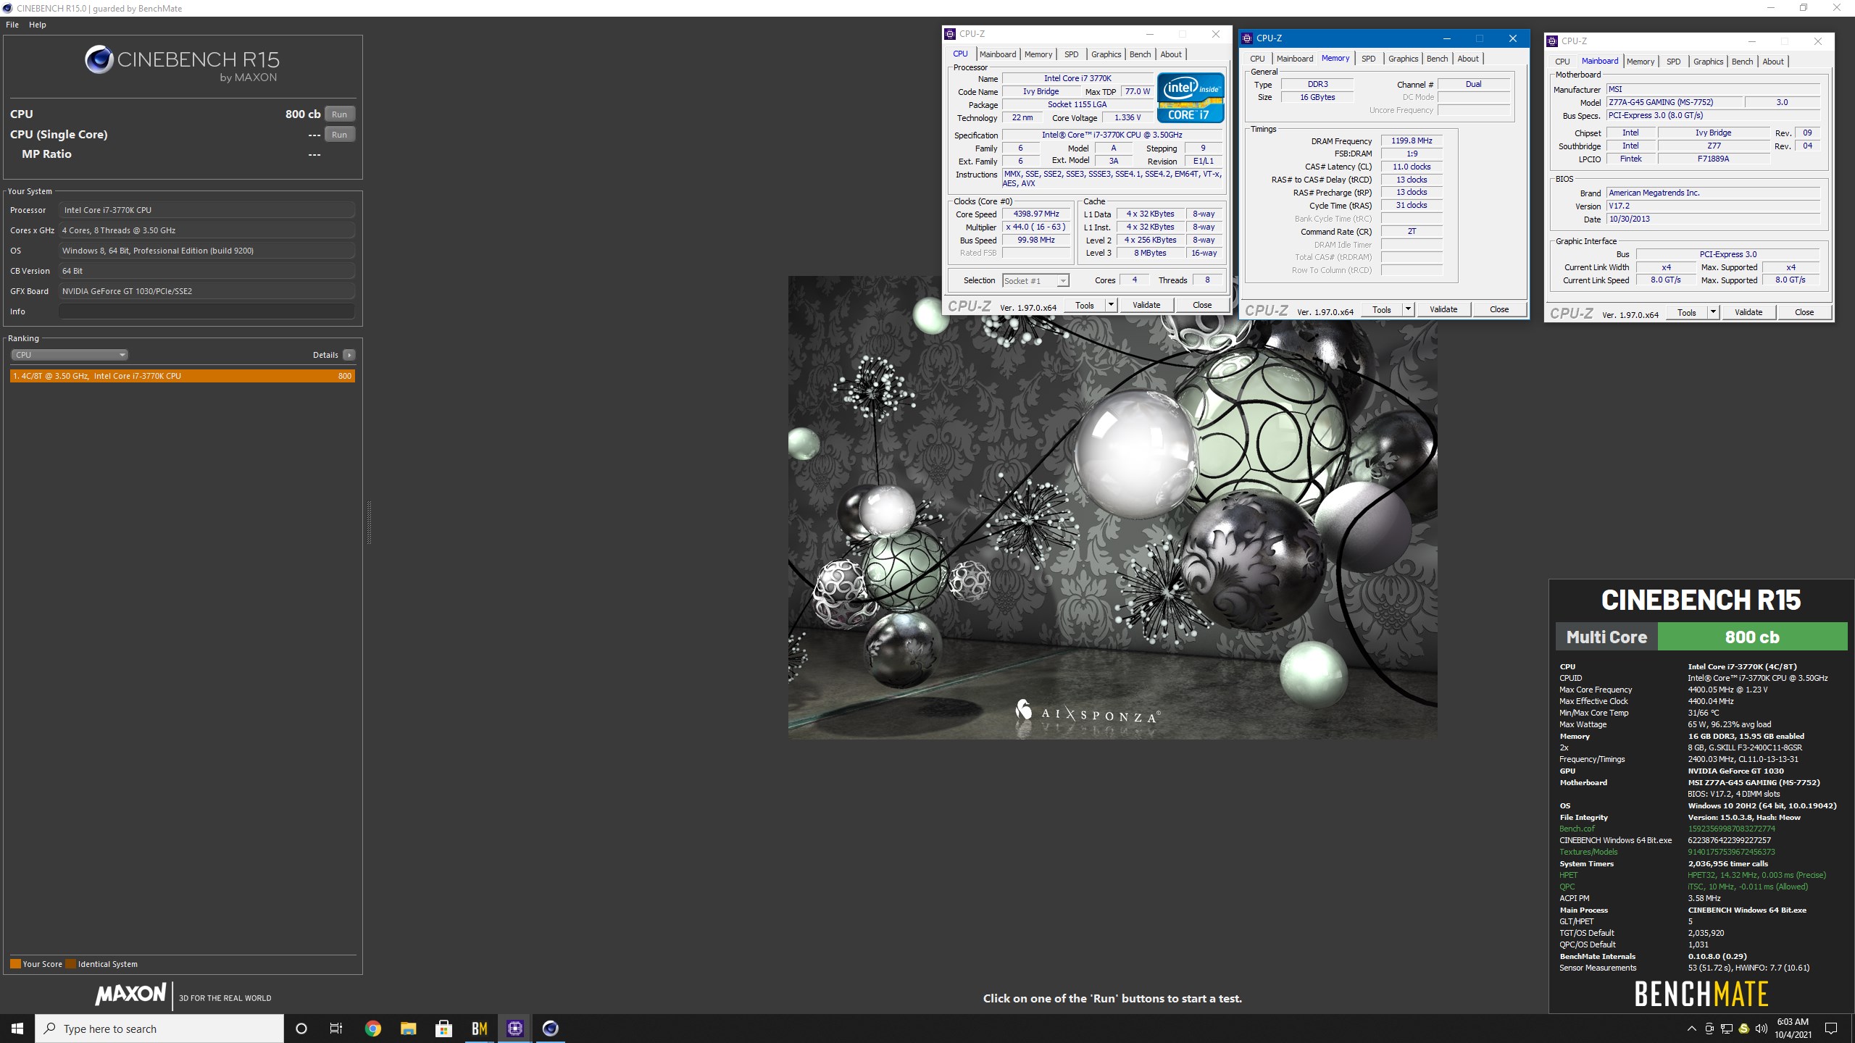Open About tab in right CPU-Z window
1855x1043 pixels.
[1773, 62]
